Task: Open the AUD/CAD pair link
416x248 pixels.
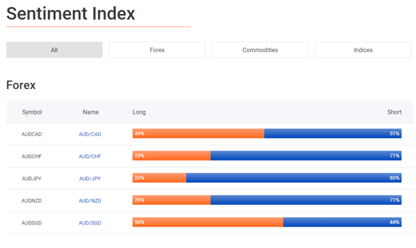Action: [90, 134]
